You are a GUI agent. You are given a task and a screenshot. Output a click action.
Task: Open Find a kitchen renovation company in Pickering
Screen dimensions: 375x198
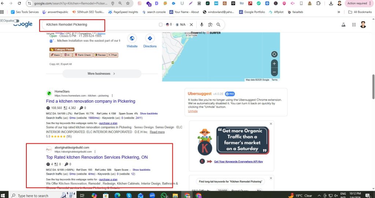tap(91, 101)
